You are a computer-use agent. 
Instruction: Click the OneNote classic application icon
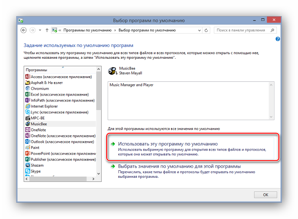(28, 136)
